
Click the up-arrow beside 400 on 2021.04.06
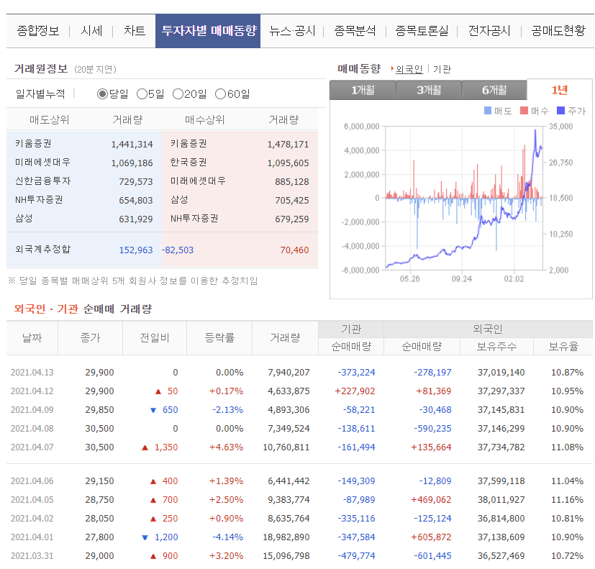(153, 481)
